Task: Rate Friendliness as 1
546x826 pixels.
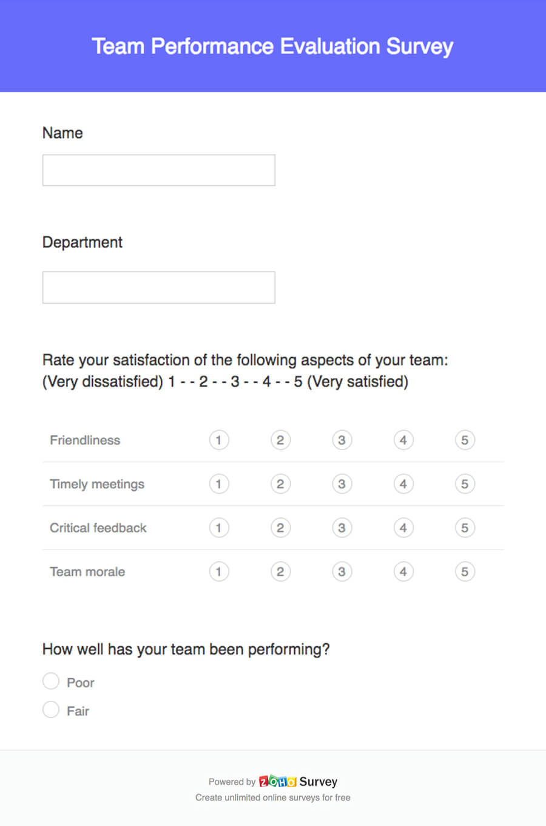Action: 219,440
